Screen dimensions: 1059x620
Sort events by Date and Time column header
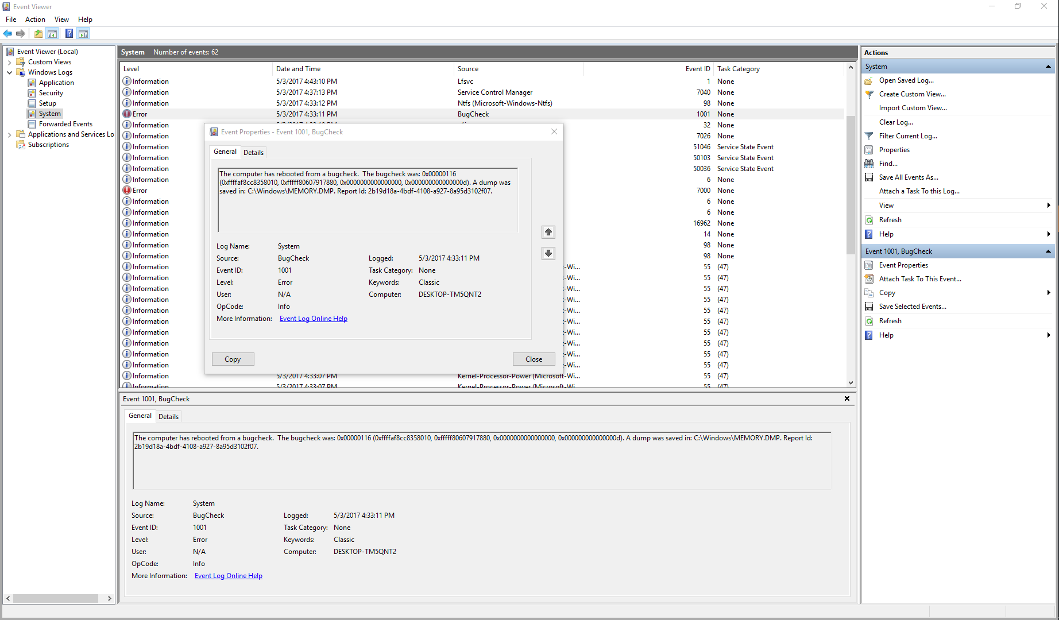pos(362,69)
